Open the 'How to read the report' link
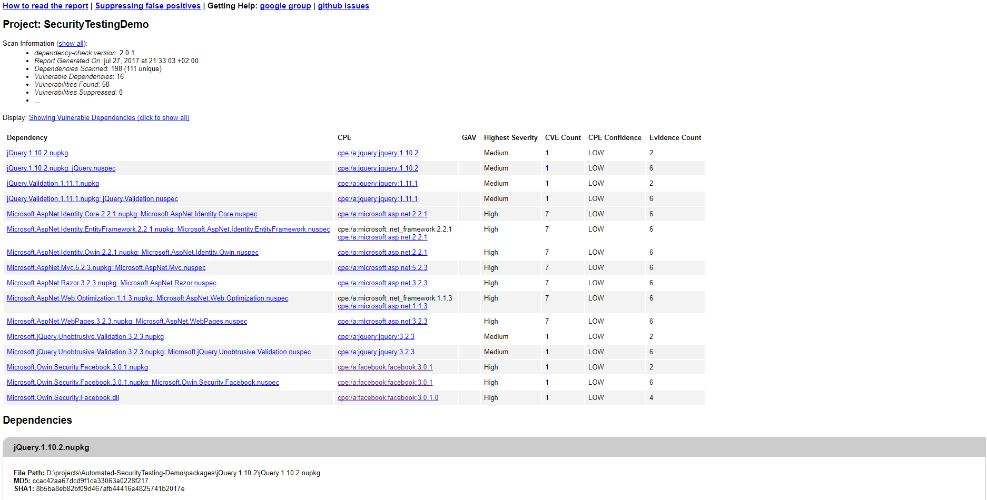This screenshot has width=987, height=500. tap(45, 6)
